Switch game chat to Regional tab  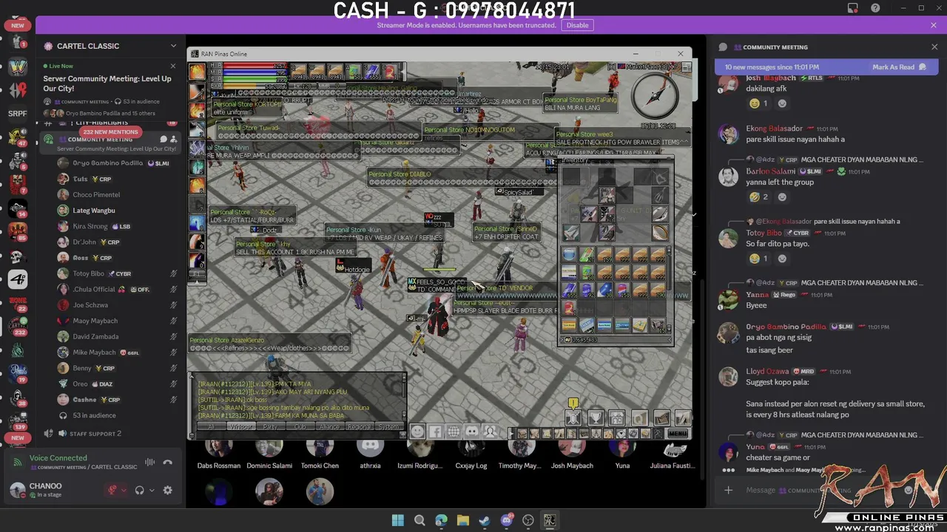(359, 427)
